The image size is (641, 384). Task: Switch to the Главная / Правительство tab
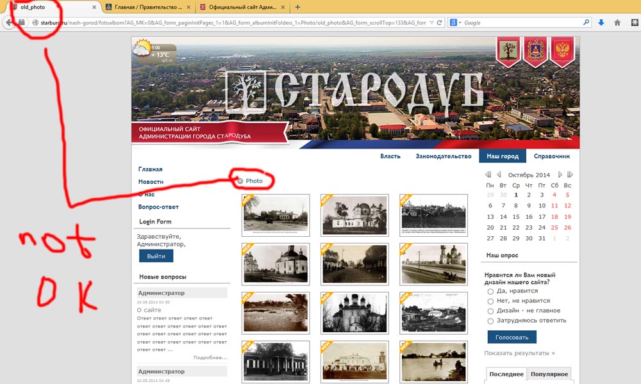pos(147,7)
